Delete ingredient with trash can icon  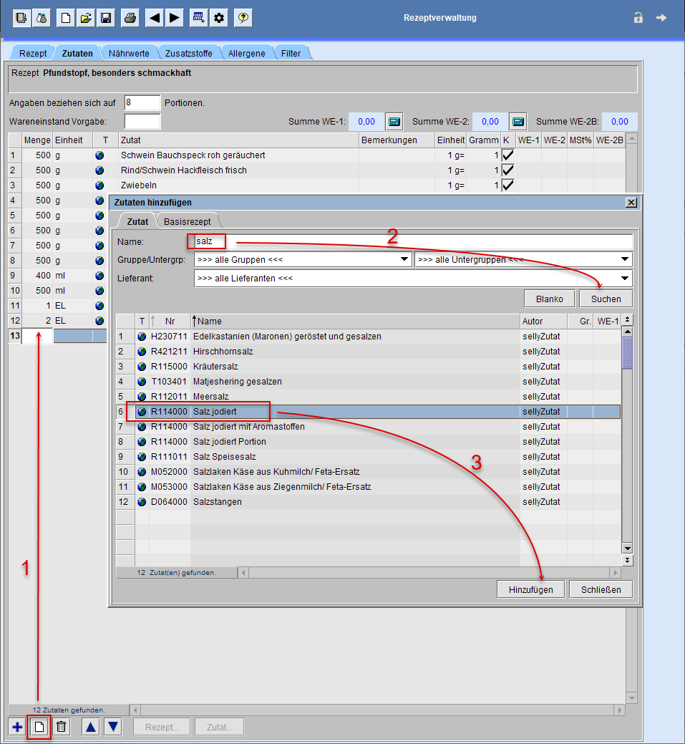point(61,726)
